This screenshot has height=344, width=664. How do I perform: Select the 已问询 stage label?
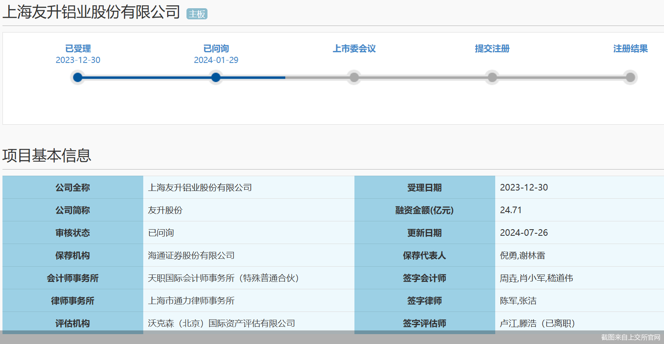click(216, 49)
